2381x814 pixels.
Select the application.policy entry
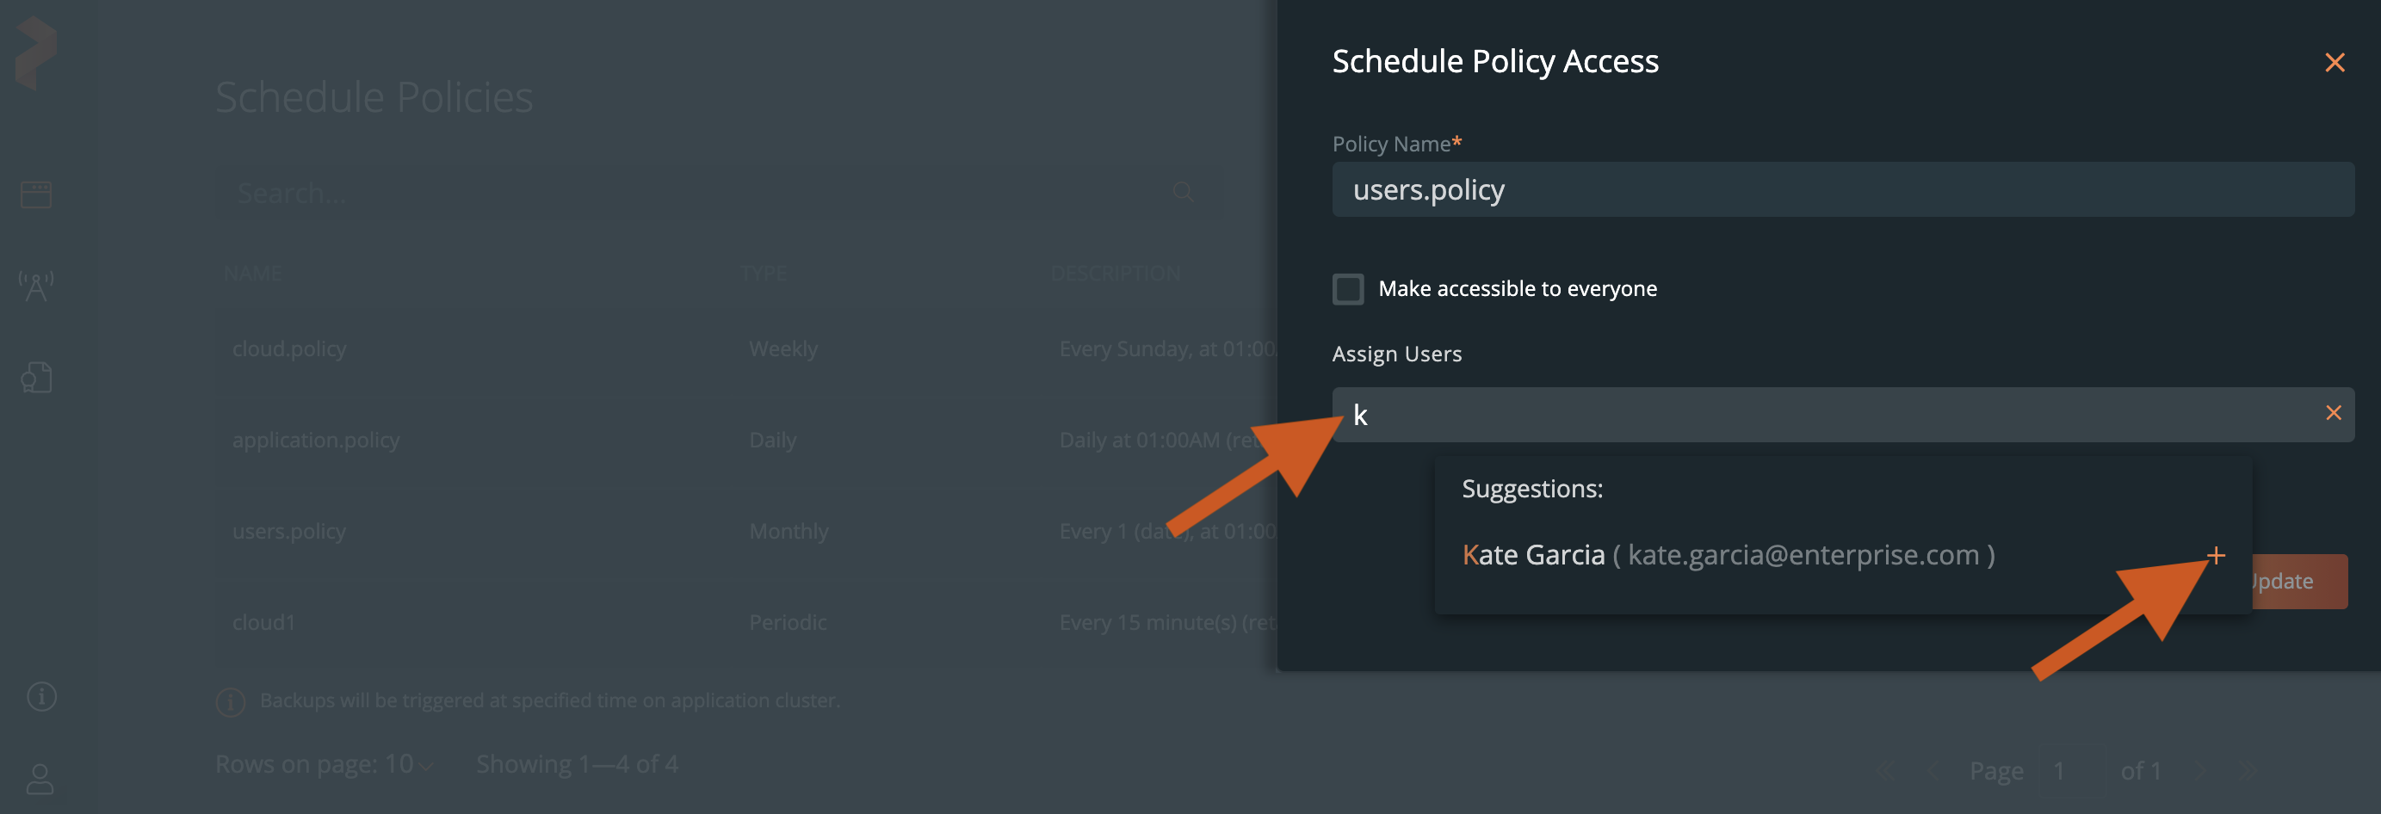point(316,441)
